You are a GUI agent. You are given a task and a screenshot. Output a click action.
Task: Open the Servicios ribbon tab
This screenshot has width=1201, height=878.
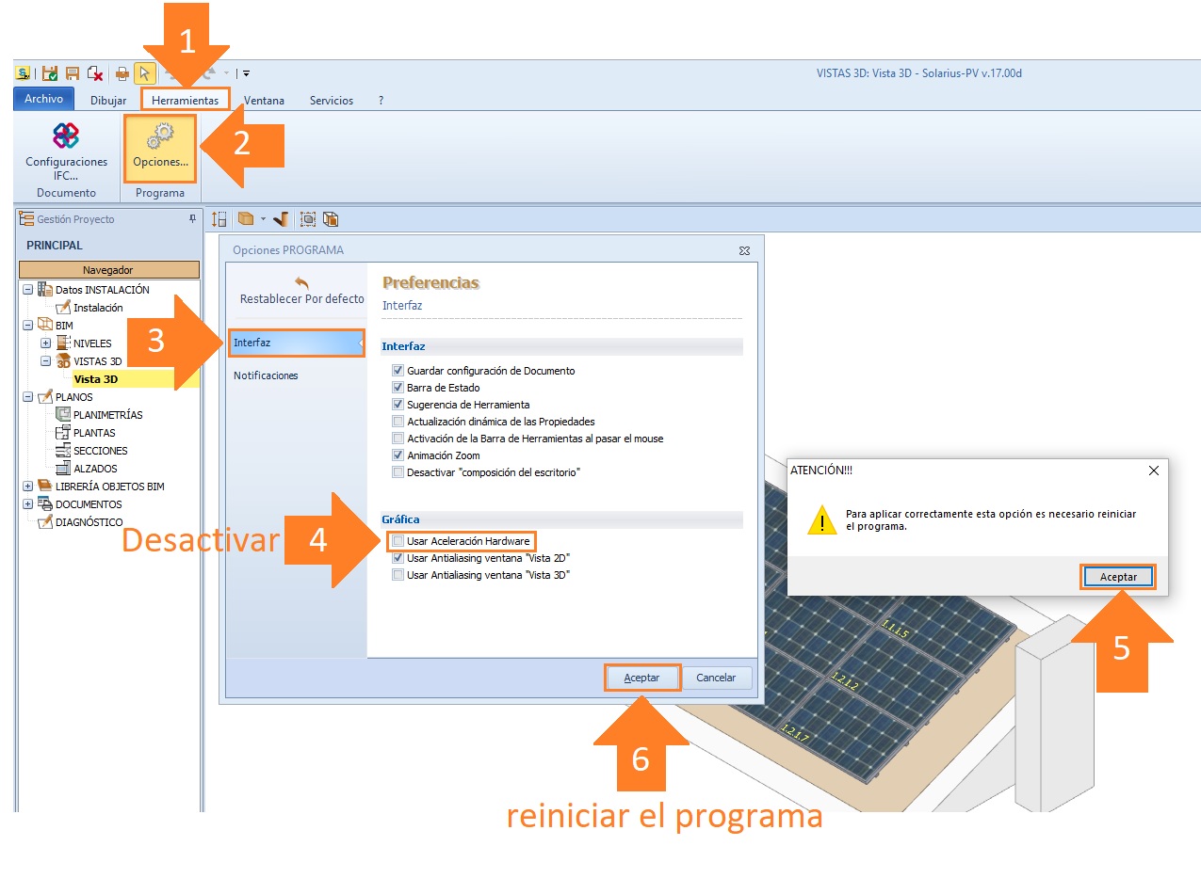pos(332,100)
